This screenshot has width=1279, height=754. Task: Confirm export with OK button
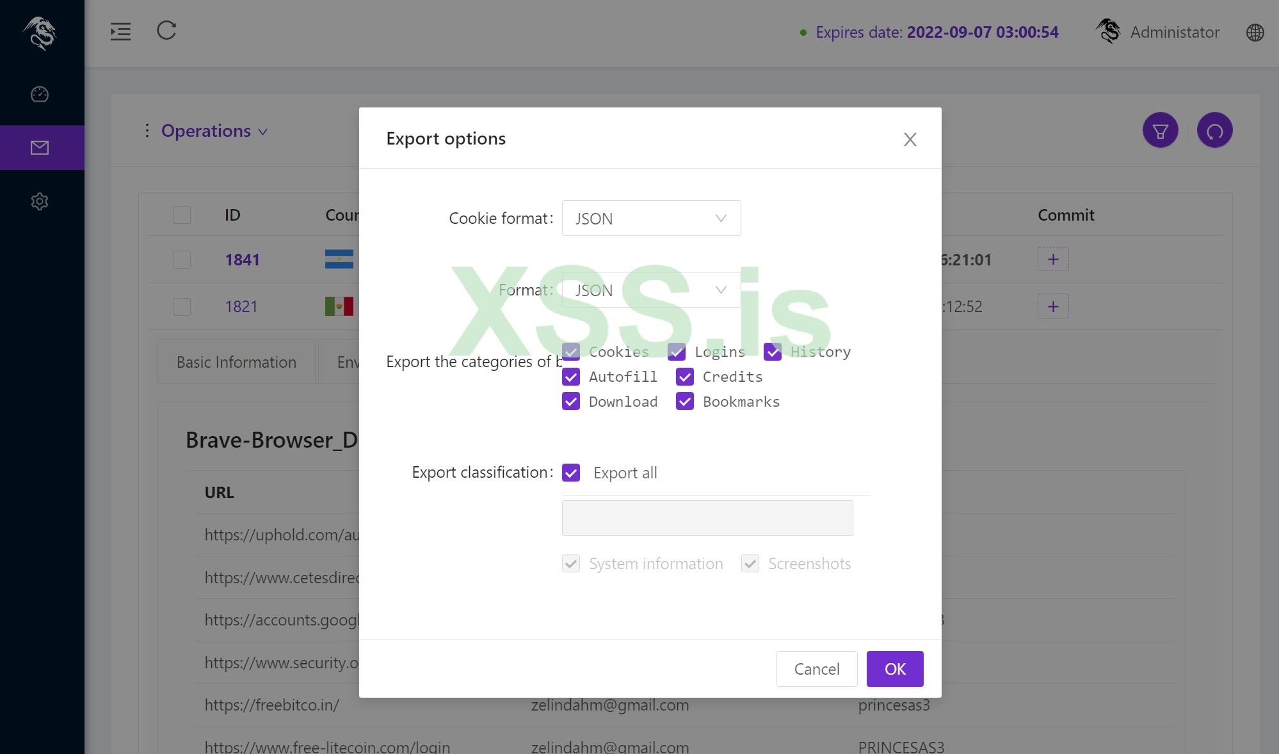coord(894,669)
